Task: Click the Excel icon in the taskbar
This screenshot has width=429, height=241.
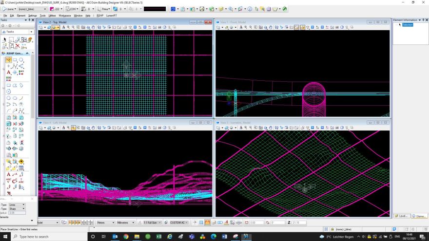Action: [158, 237]
